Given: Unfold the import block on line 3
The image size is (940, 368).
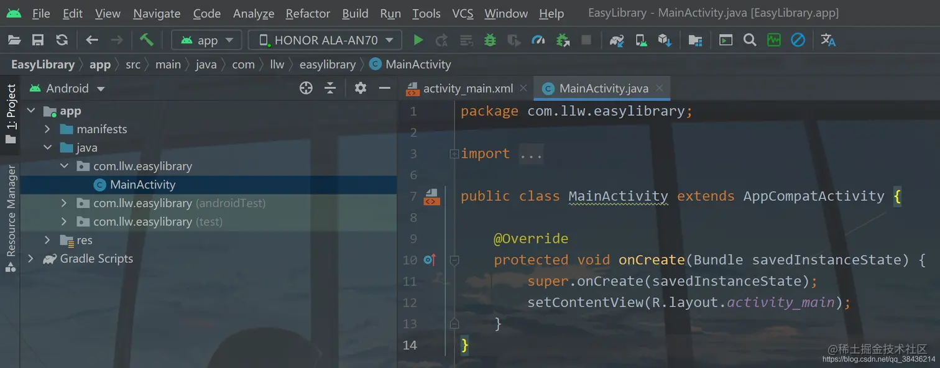Looking at the screenshot, I should 454,154.
